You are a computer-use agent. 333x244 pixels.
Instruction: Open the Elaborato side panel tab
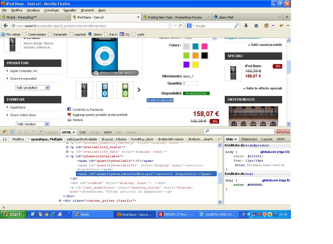click(249, 139)
